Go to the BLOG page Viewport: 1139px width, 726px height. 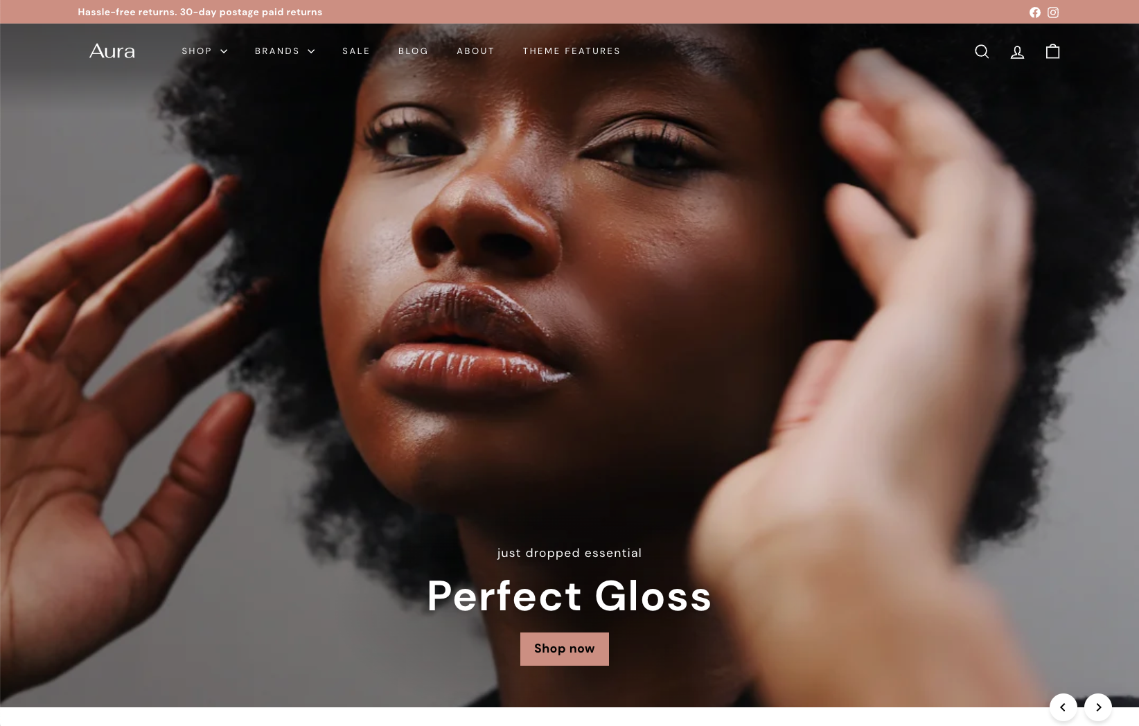pos(413,51)
